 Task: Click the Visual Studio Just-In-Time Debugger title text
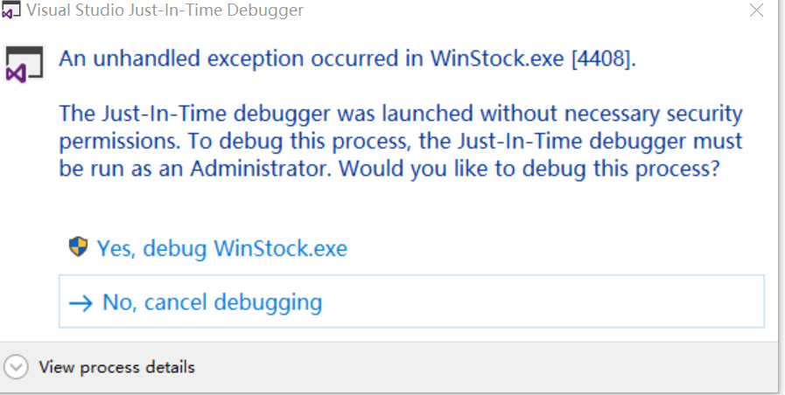pos(165,11)
